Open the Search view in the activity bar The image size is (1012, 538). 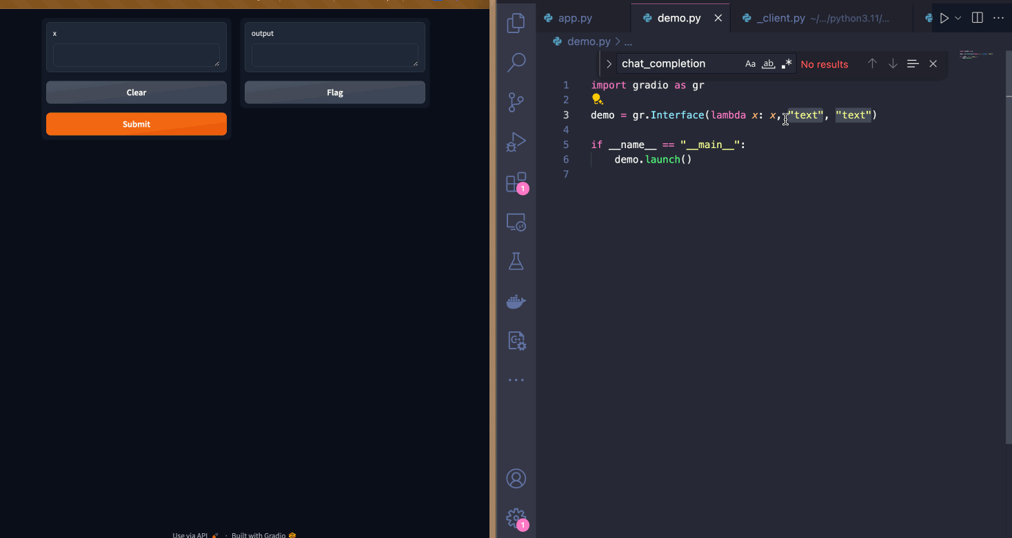point(516,63)
